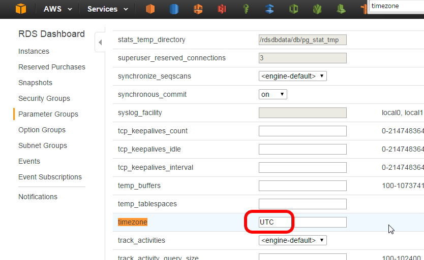Click the temp_tablespaces input field
This screenshot has width=424, height=260.
click(x=302, y=204)
